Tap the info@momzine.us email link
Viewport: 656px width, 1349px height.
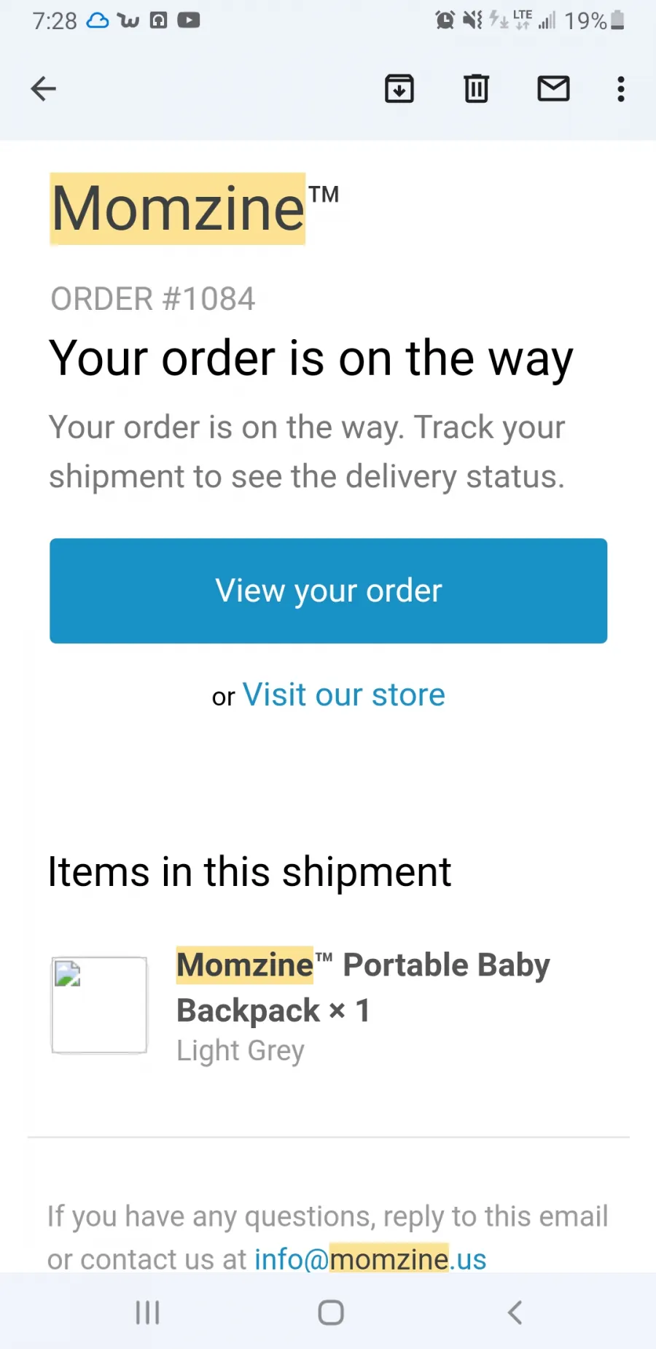click(370, 1259)
